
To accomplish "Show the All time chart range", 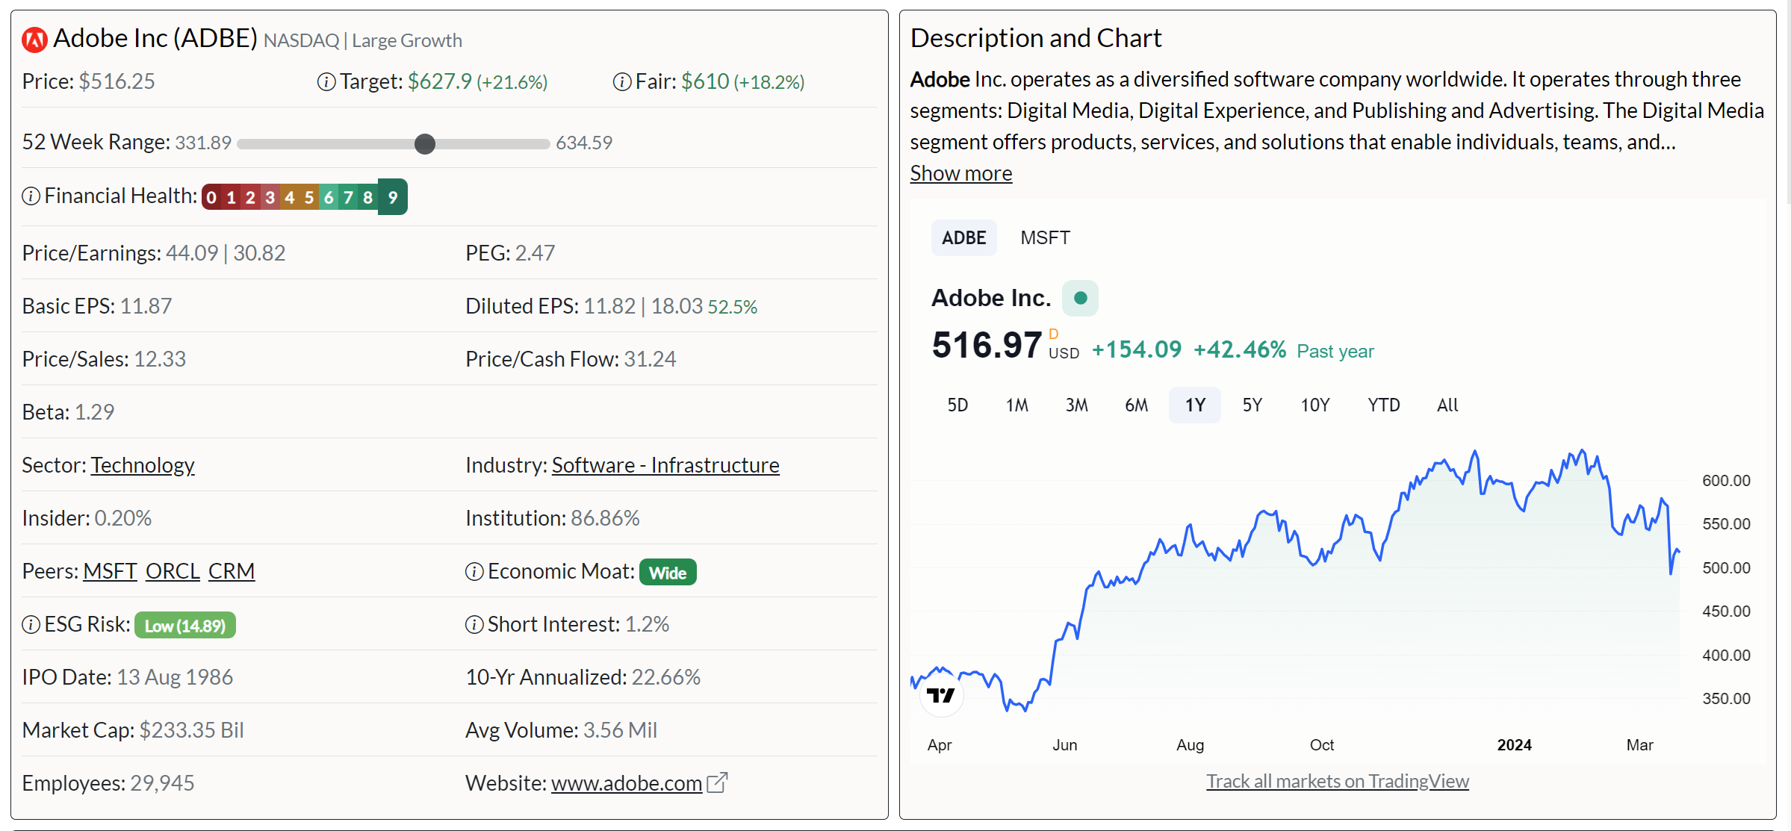I will tap(1447, 405).
